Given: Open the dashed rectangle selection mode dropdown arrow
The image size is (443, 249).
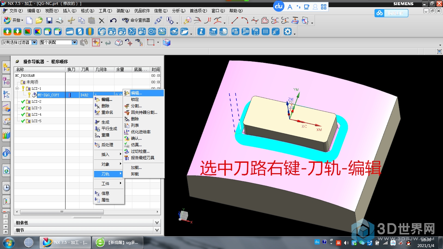Looking at the screenshot, I should click(158, 42).
